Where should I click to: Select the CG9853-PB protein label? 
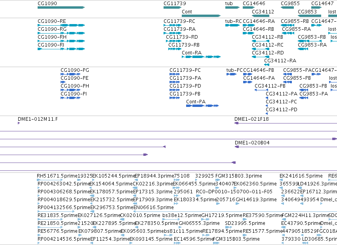click(313, 86)
